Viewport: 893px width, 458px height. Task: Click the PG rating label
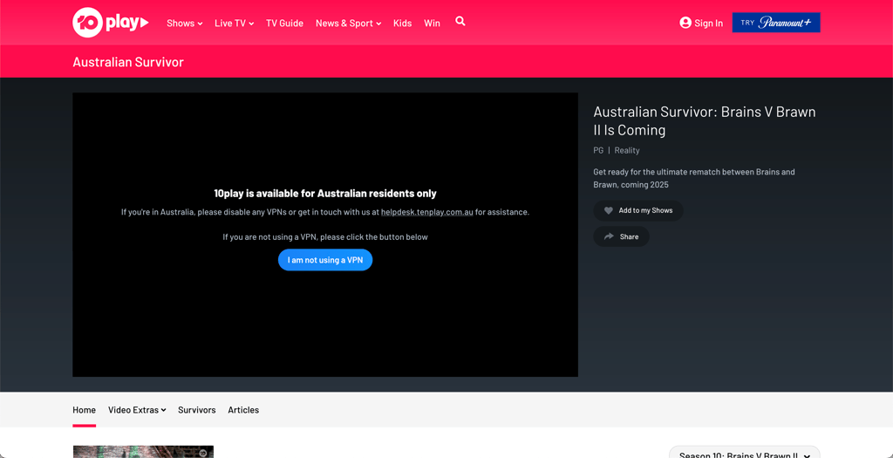tap(598, 150)
